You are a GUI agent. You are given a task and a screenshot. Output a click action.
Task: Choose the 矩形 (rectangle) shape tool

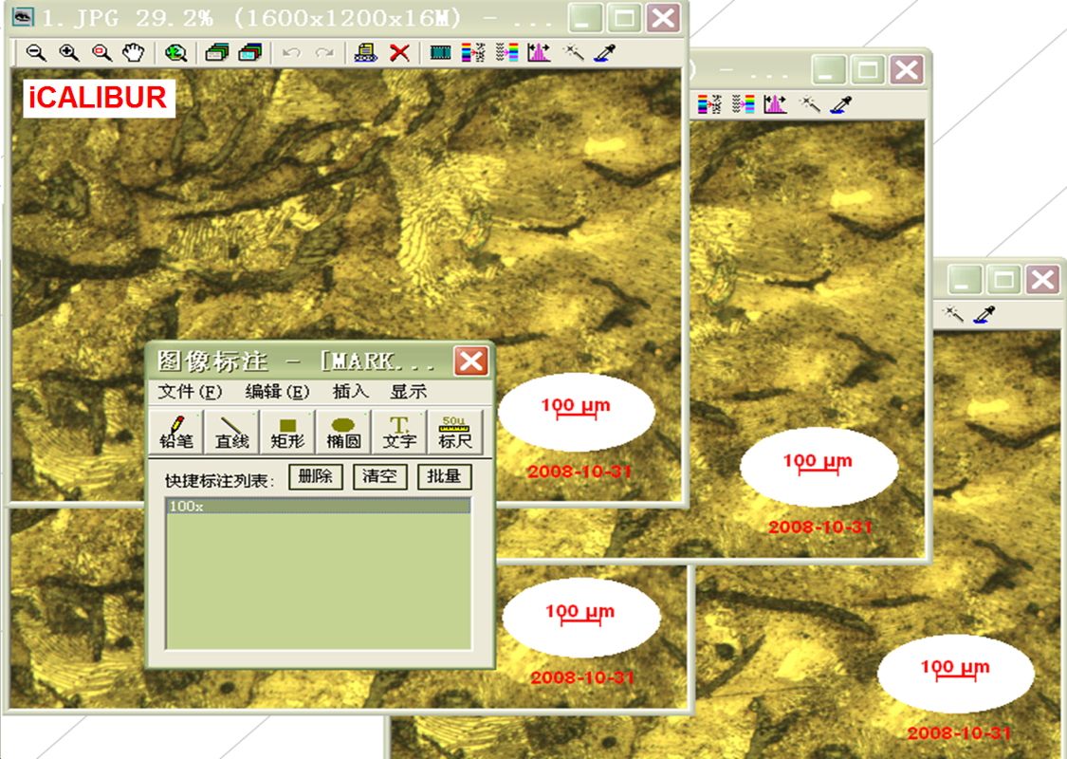point(287,432)
